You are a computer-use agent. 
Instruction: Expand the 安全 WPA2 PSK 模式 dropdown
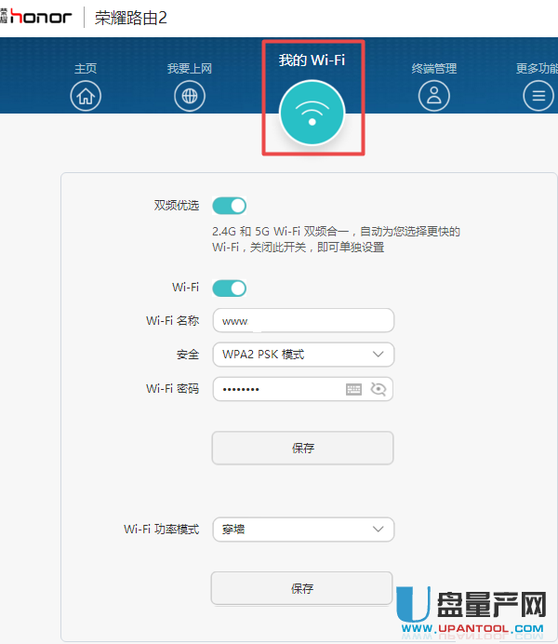tap(303, 355)
